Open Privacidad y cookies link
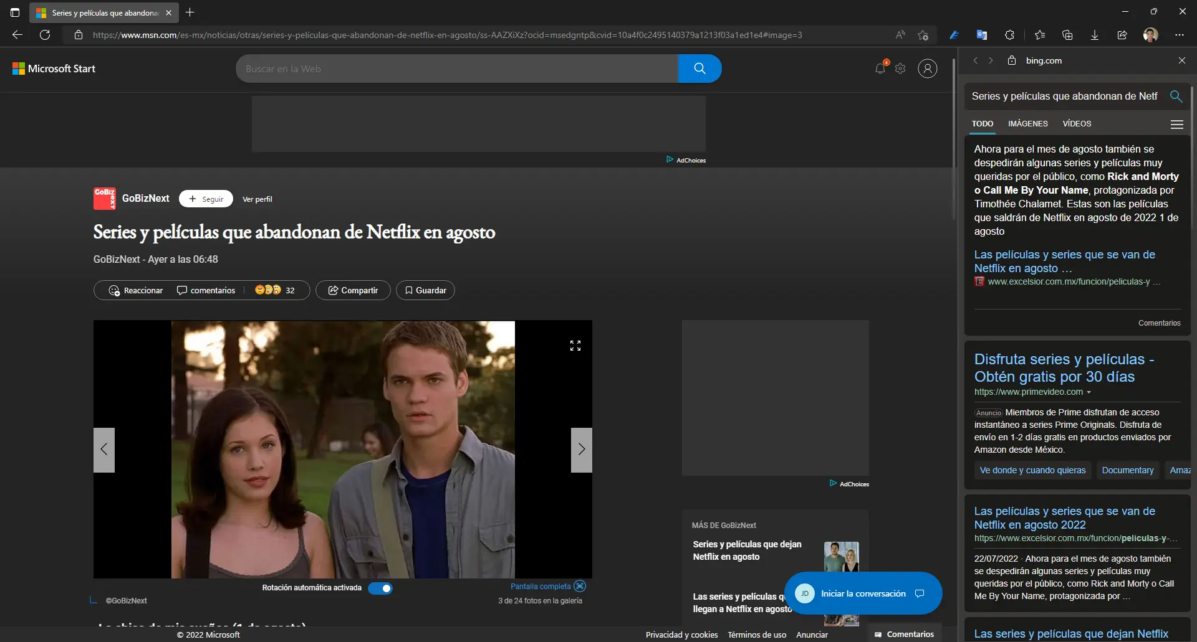The height and width of the screenshot is (642, 1197). click(681, 635)
